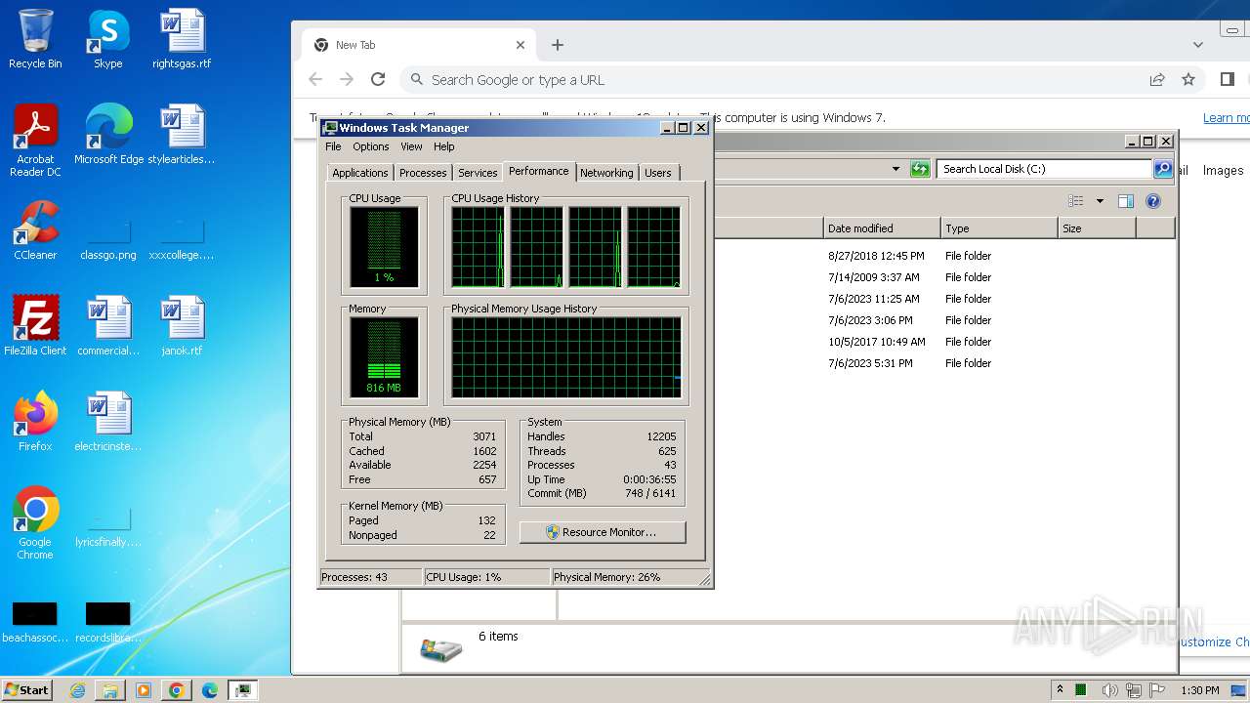1250x703 pixels.
Task: Sort by Date modified column
Action: click(x=881, y=228)
